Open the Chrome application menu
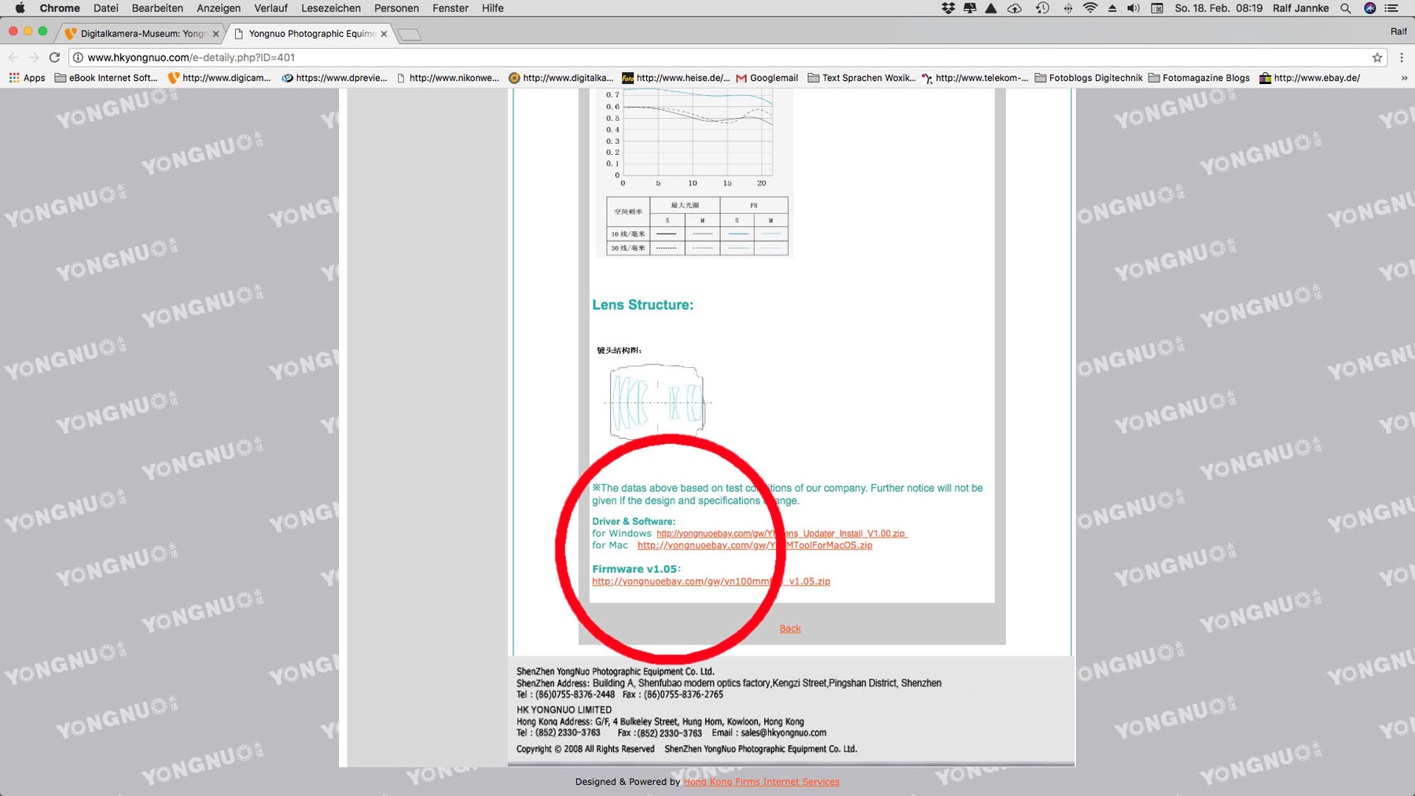1415x796 pixels. 60,8
